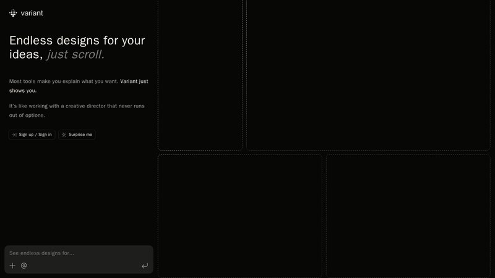Select the narrow top-left design placeholder card
Viewport: 495px width, 278px height.
point(200,74)
